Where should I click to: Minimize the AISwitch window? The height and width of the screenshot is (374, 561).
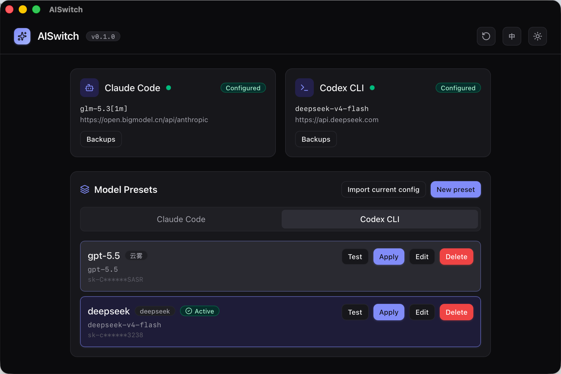23,9
